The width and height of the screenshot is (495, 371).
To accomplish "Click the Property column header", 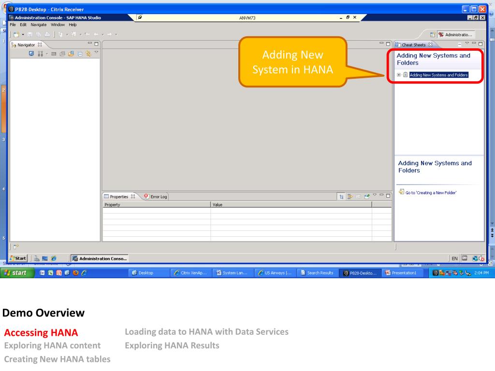I will pos(157,205).
